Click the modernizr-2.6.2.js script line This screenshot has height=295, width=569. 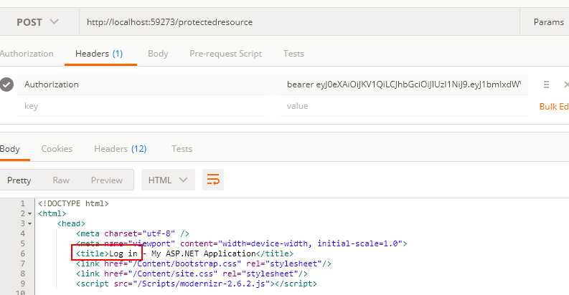coord(197,284)
